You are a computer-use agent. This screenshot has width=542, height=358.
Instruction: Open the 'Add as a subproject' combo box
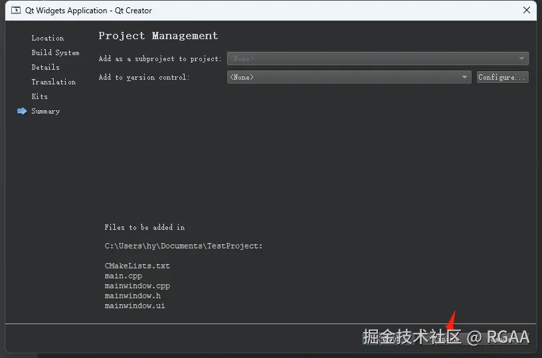(x=377, y=58)
